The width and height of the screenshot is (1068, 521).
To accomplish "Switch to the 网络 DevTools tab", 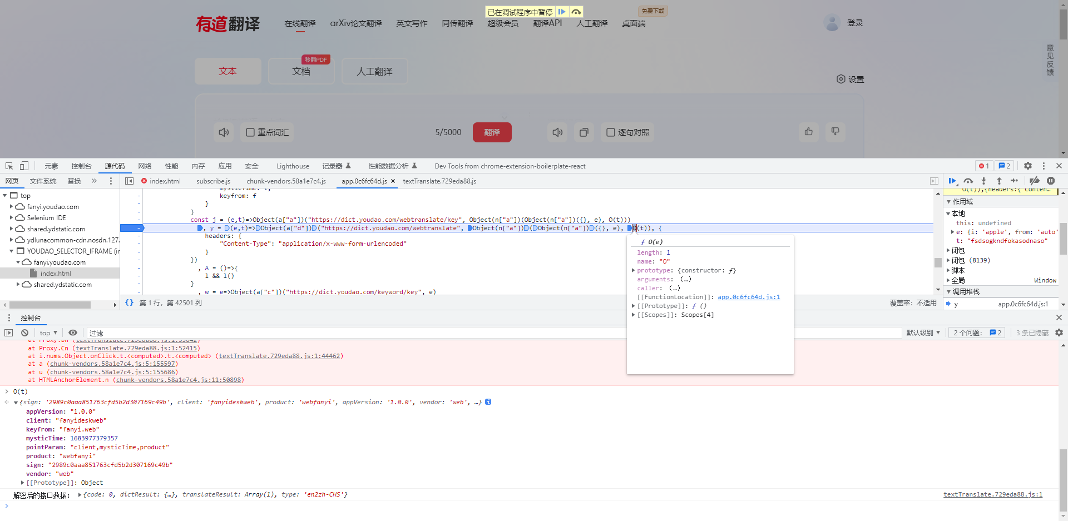I will coord(145,166).
